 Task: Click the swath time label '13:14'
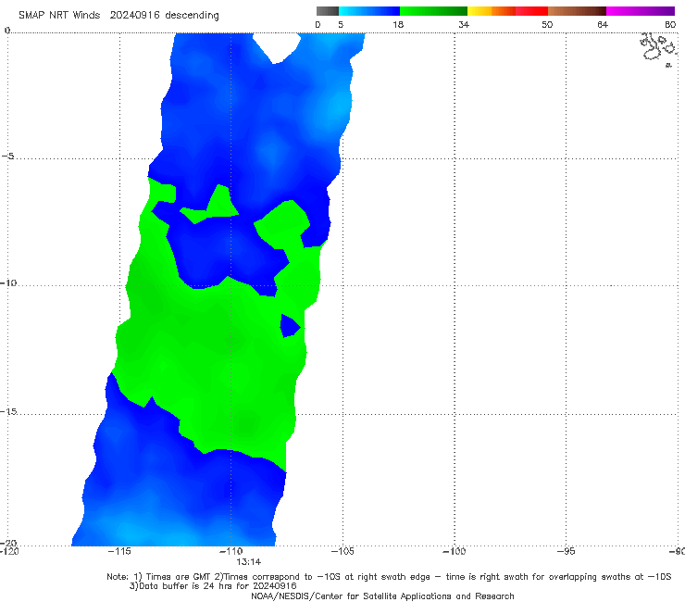249,562
